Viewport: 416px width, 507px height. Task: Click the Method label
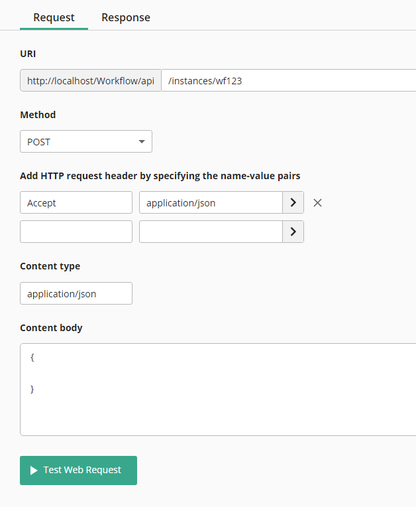(38, 115)
